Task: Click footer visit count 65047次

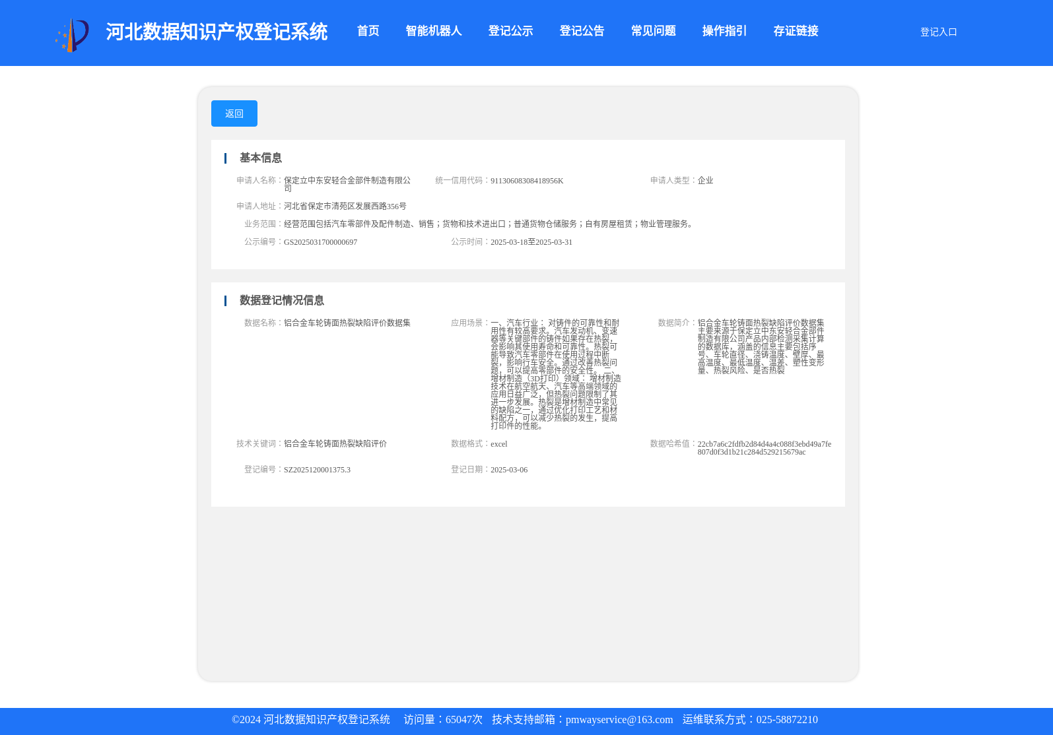Action: pyautogui.click(x=464, y=720)
